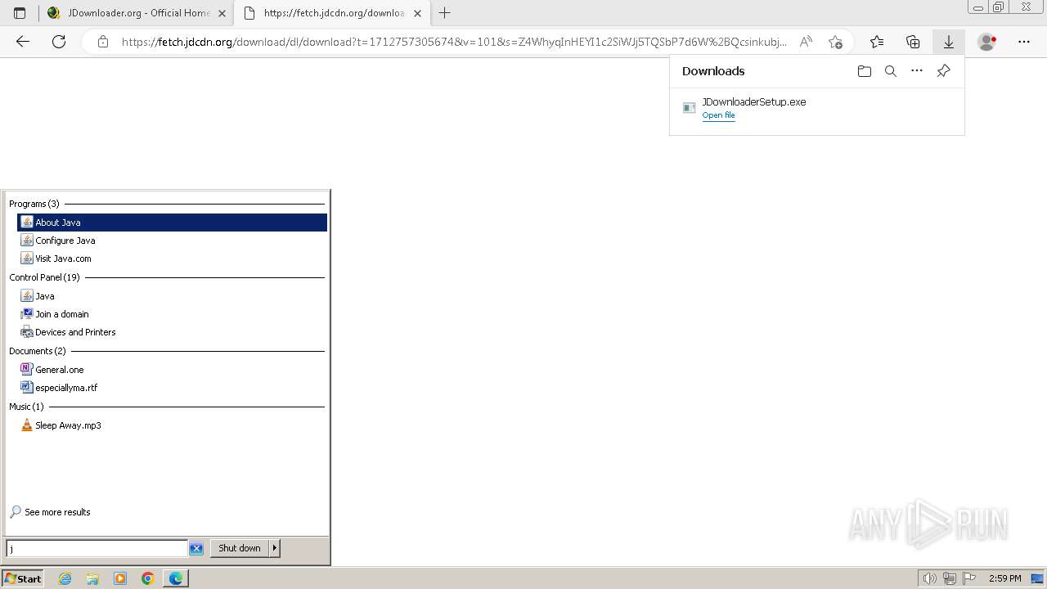Click the taskbar clock 2:59 PM
Image resolution: width=1047 pixels, height=589 pixels.
pos(1005,578)
